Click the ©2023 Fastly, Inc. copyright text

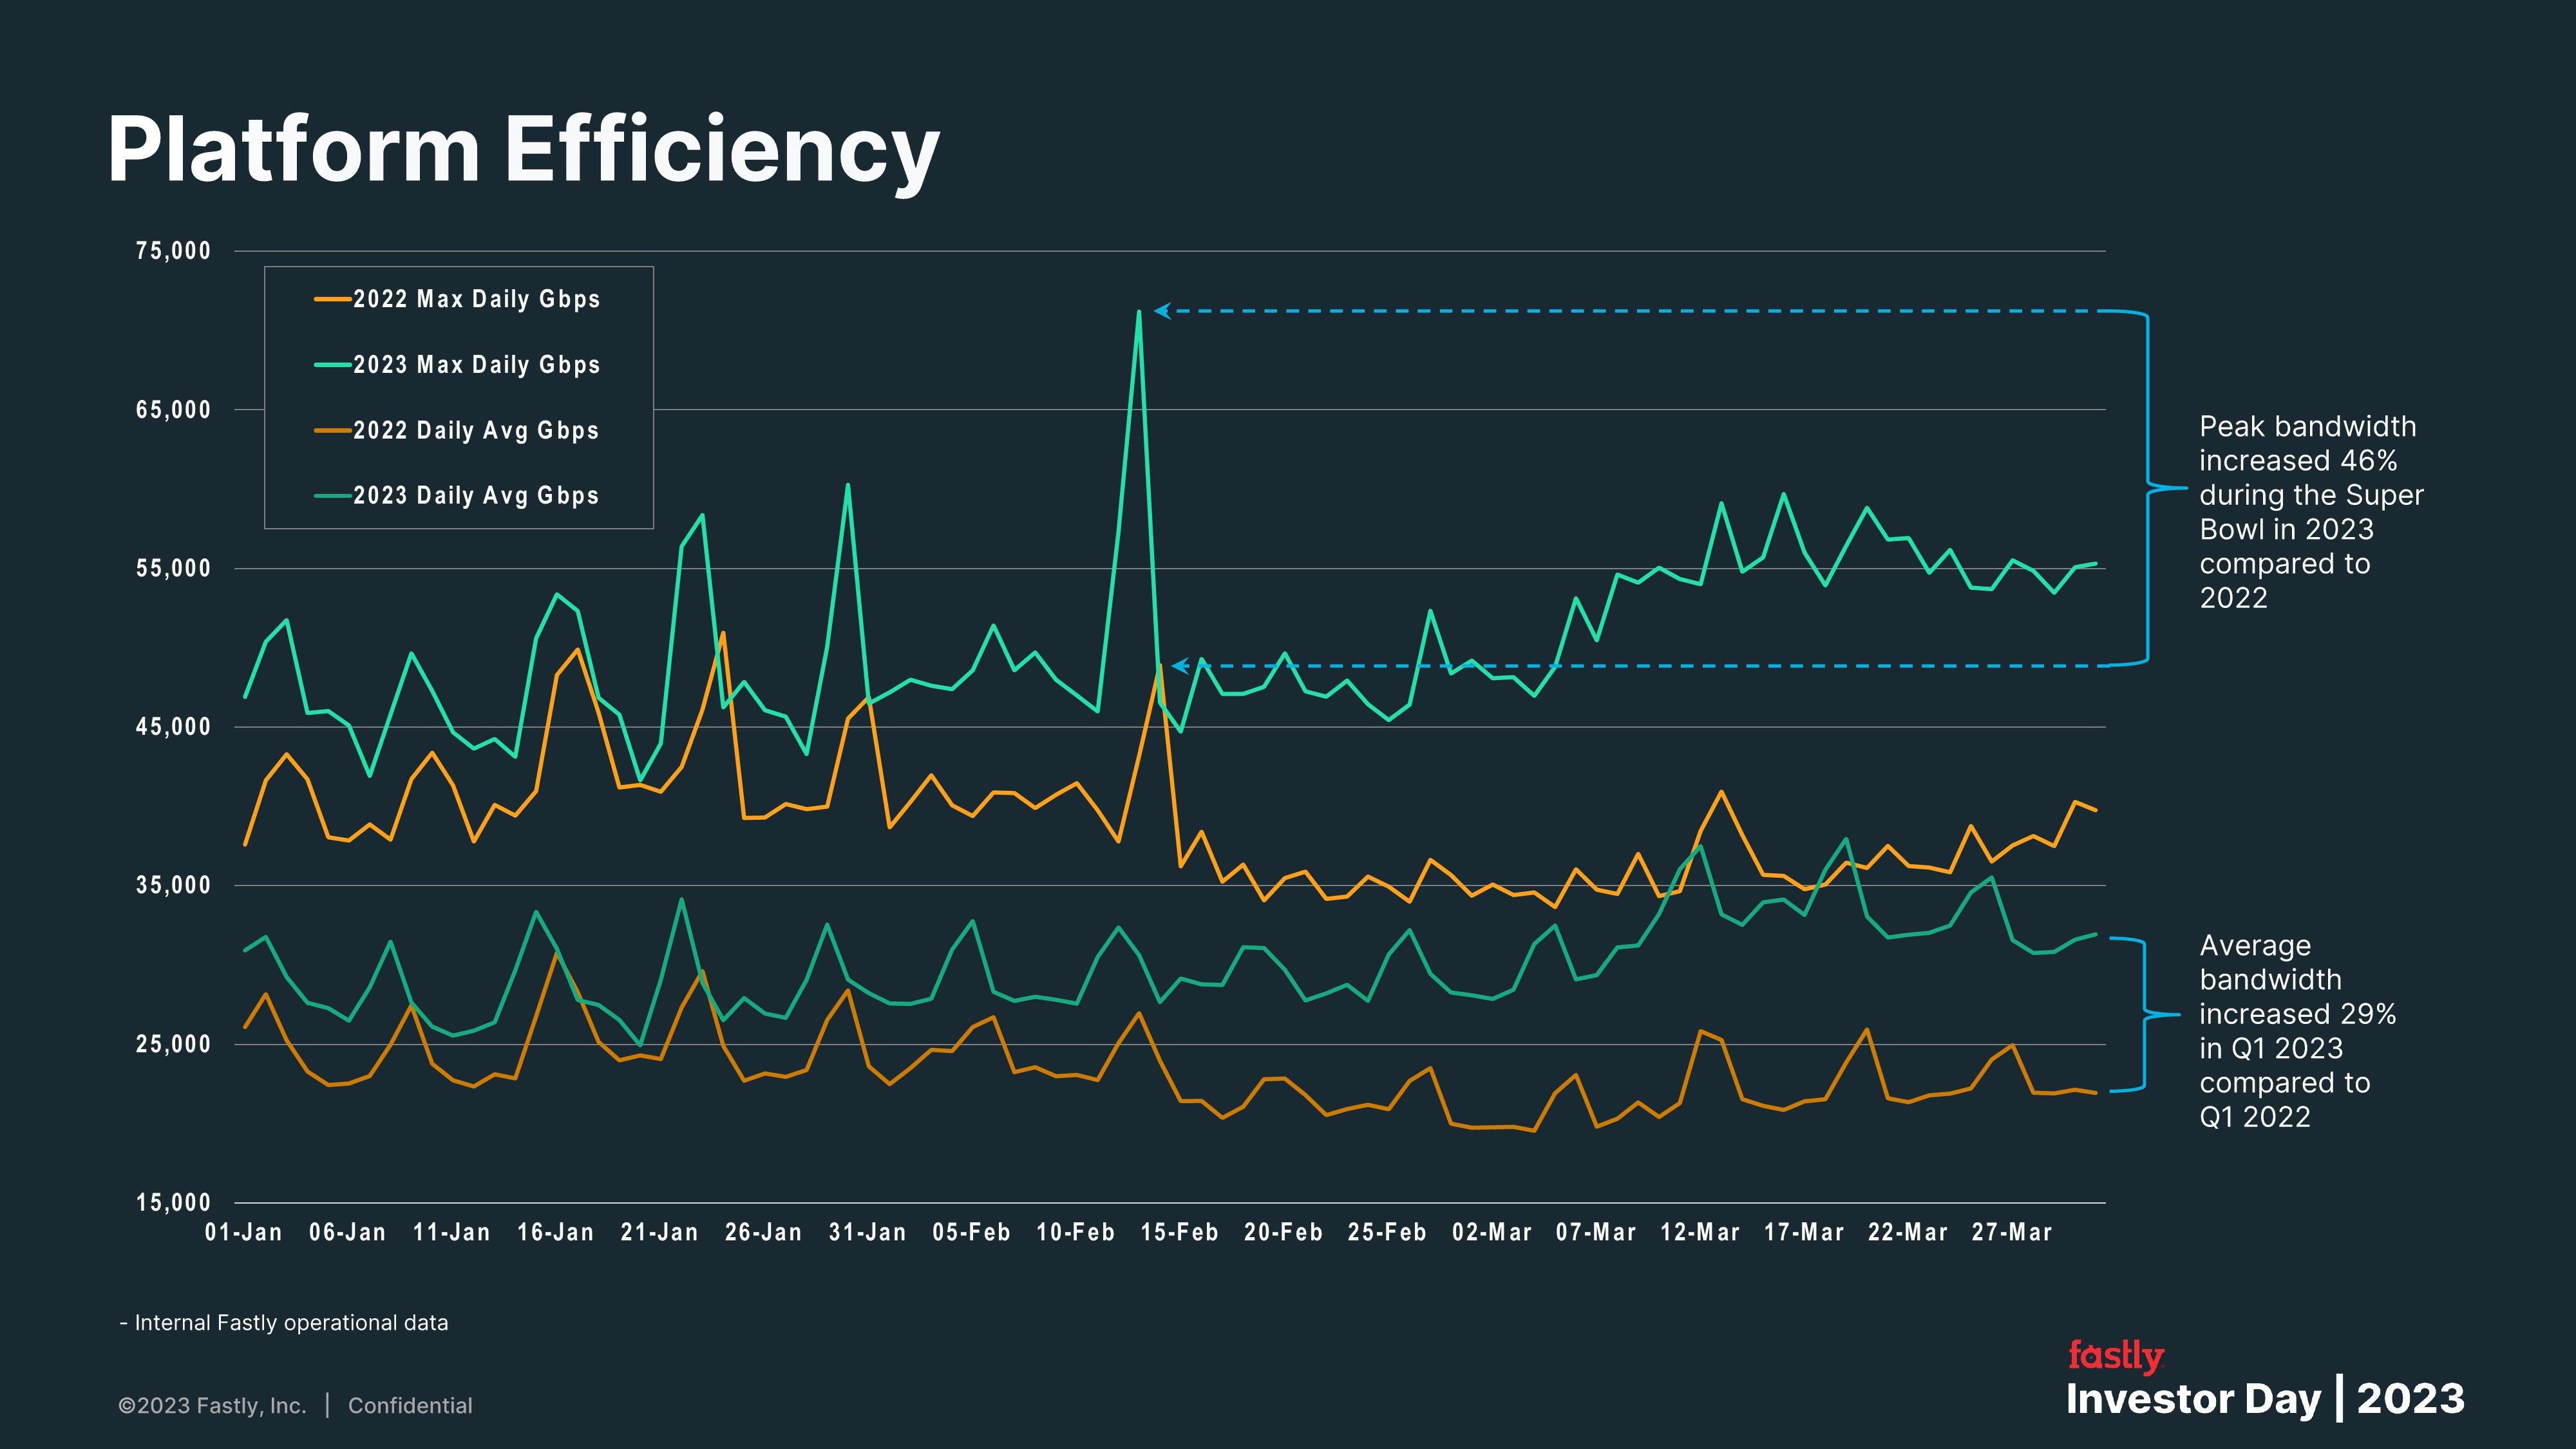212,1406
